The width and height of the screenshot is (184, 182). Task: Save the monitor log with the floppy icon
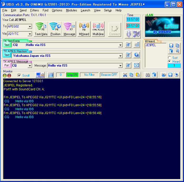click(x=170, y=75)
